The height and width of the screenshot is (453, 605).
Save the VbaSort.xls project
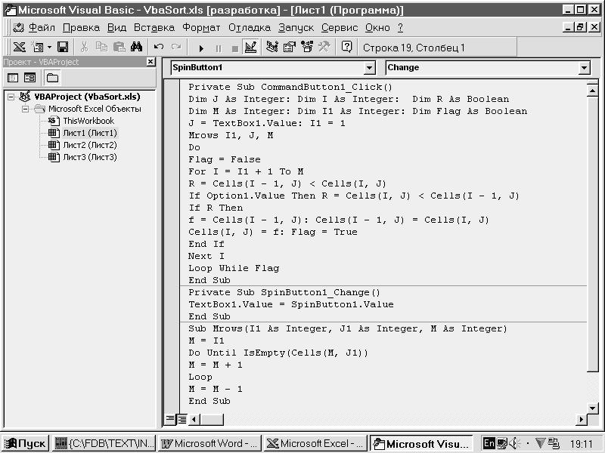pos(63,48)
